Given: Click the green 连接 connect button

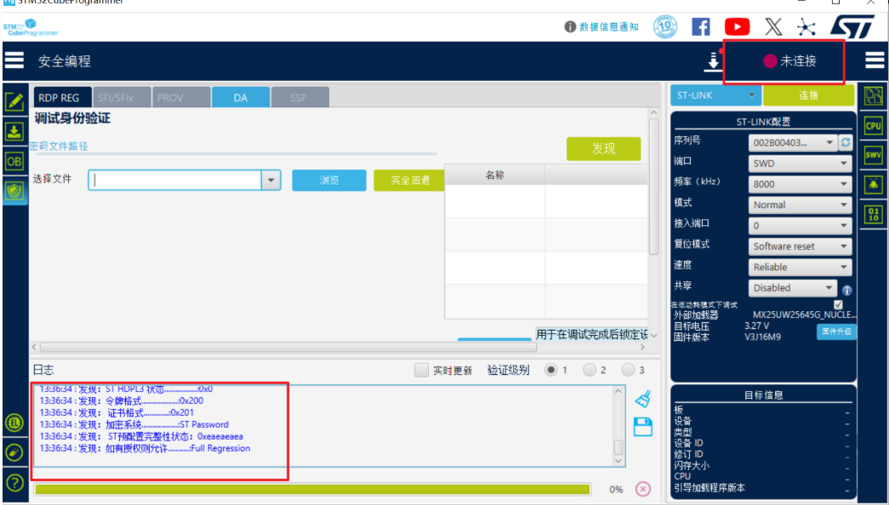Looking at the screenshot, I should coord(808,95).
